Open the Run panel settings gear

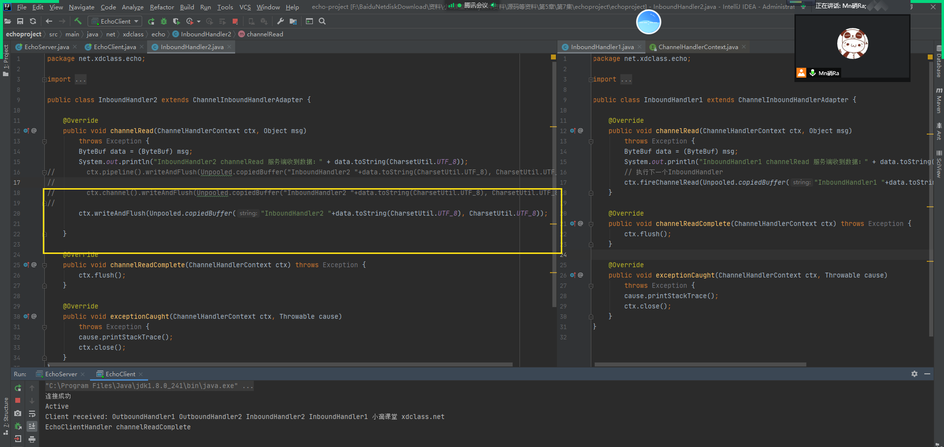(x=914, y=374)
